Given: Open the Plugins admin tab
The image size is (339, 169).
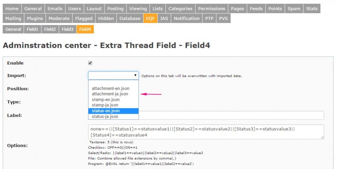Looking at the screenshot, I should click(x=35, y=18).
